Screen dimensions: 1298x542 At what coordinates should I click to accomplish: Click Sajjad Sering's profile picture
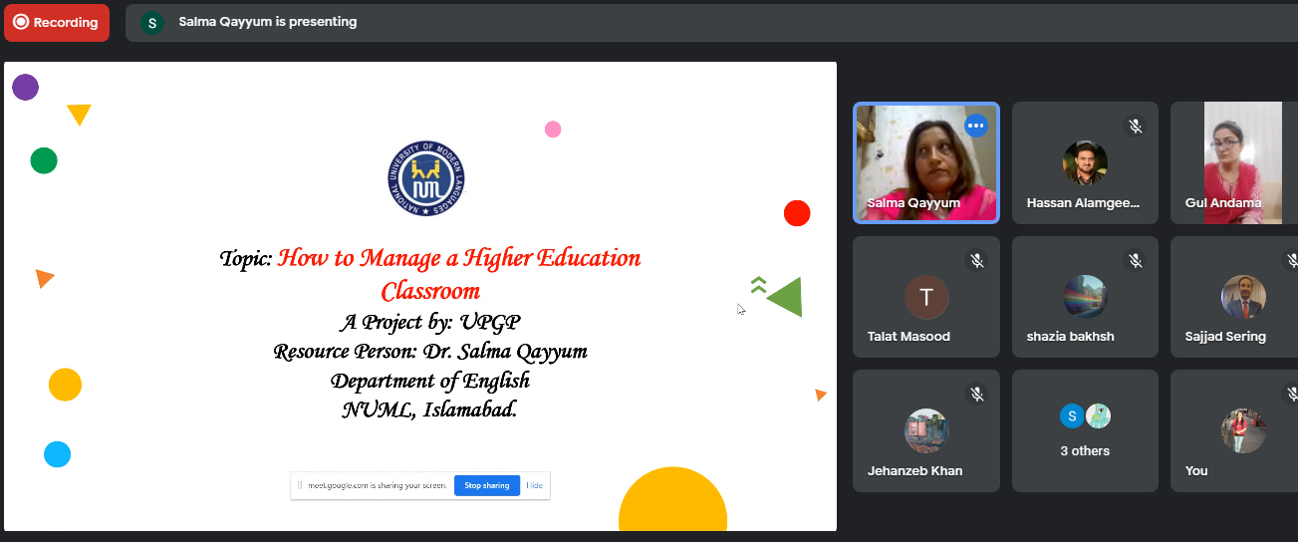[1243, 296]
